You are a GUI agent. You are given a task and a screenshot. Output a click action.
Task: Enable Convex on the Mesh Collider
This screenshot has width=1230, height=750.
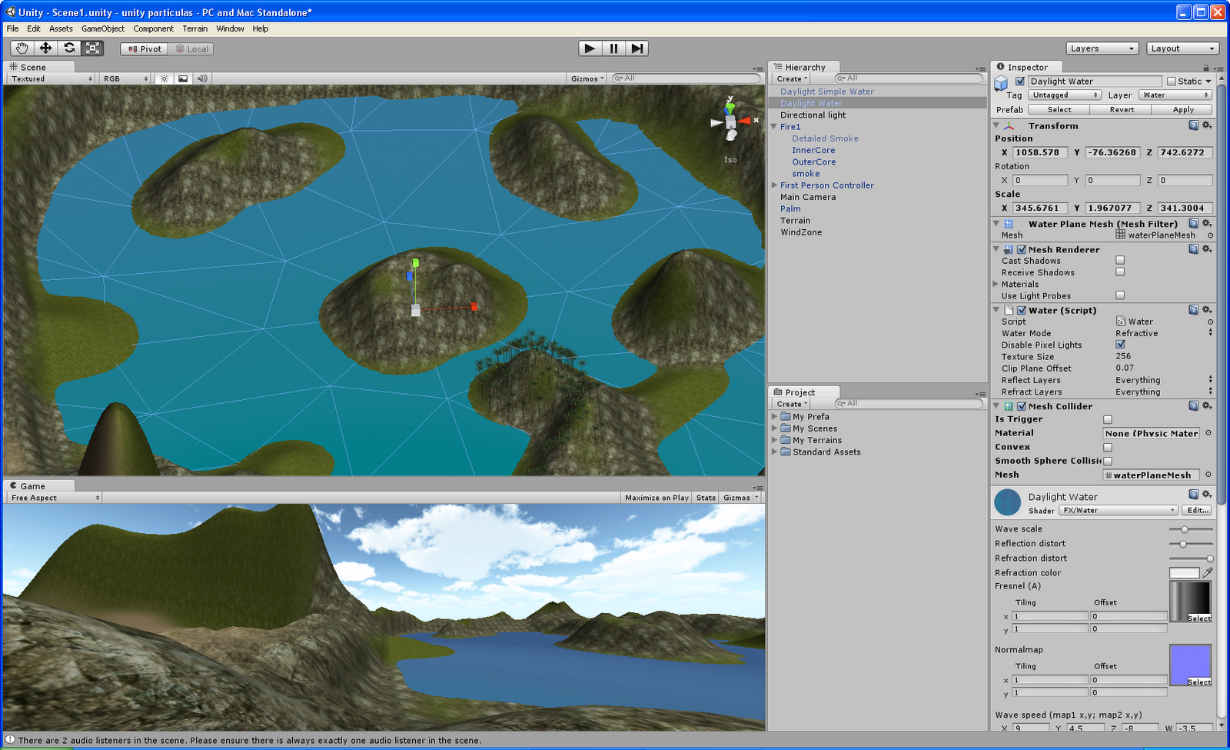1107,447
